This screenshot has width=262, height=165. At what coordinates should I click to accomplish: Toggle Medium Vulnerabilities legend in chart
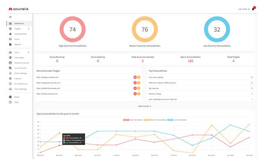point(155,120)
